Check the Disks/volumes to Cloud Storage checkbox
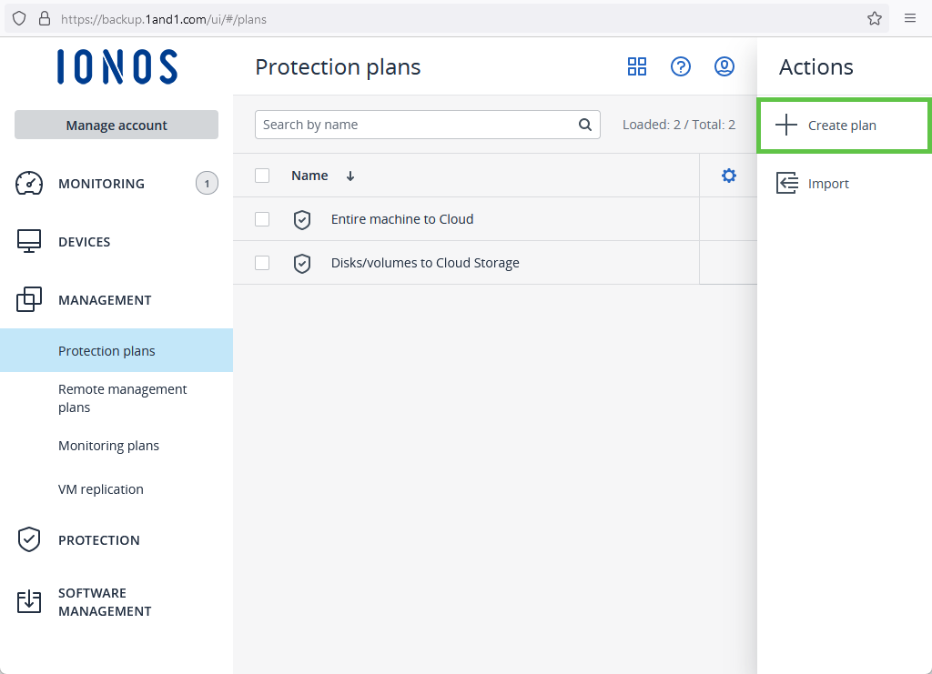The width and height of the screenshot is (932, 674). click(x=262, y=263)
